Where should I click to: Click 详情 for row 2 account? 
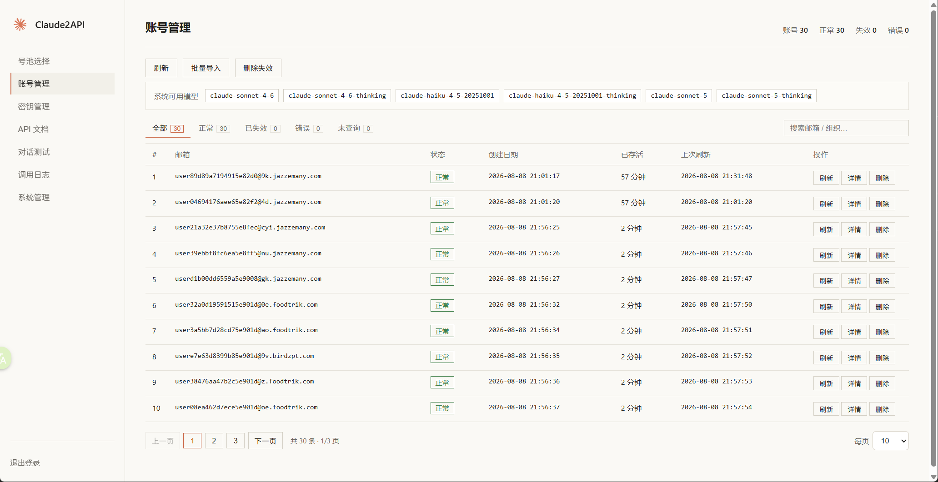(854, 204)
